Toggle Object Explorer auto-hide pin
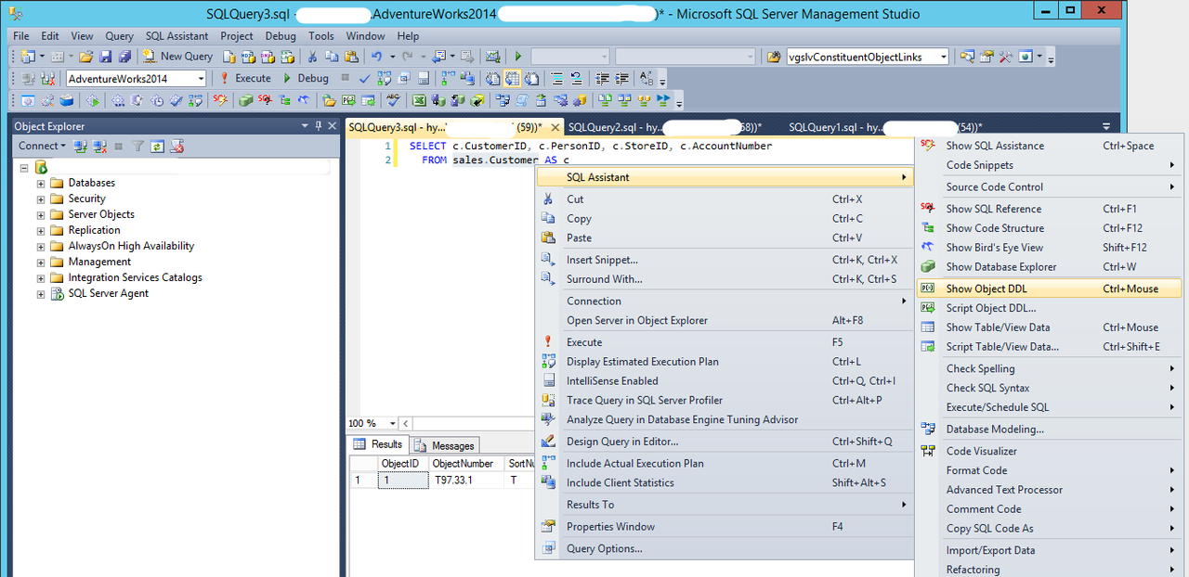This screenshot has height=577, width=1189. 319,126
